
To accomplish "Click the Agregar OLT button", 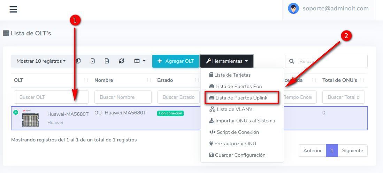I will pos(176,61).
